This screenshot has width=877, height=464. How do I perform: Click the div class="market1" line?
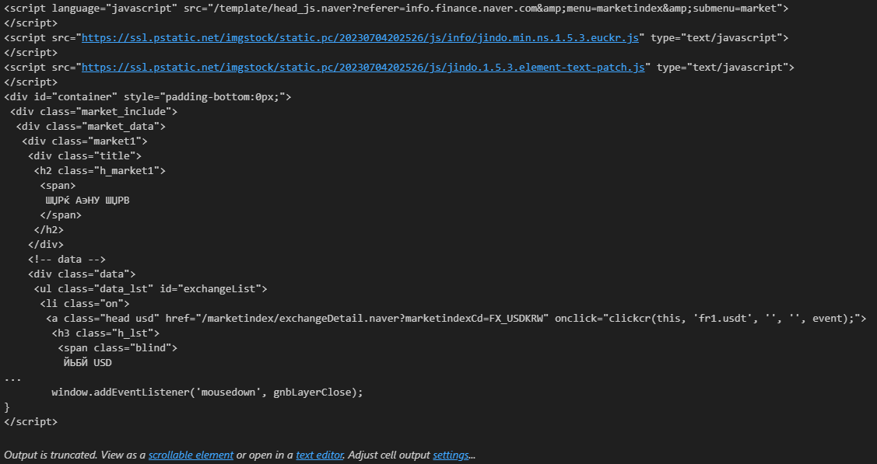tap(85, 141)
